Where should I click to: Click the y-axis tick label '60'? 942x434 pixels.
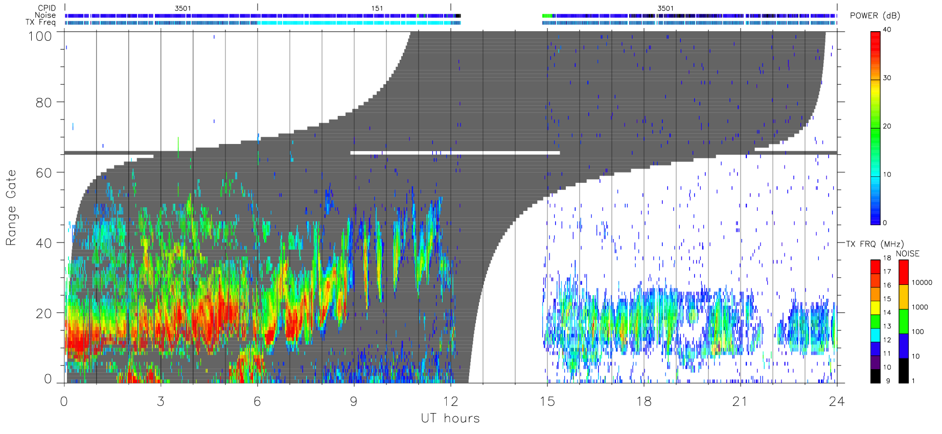coord(43,173)
